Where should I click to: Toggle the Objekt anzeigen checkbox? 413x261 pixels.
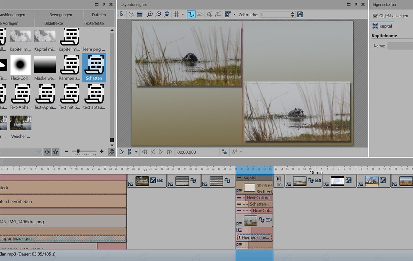tap(375, 16)
